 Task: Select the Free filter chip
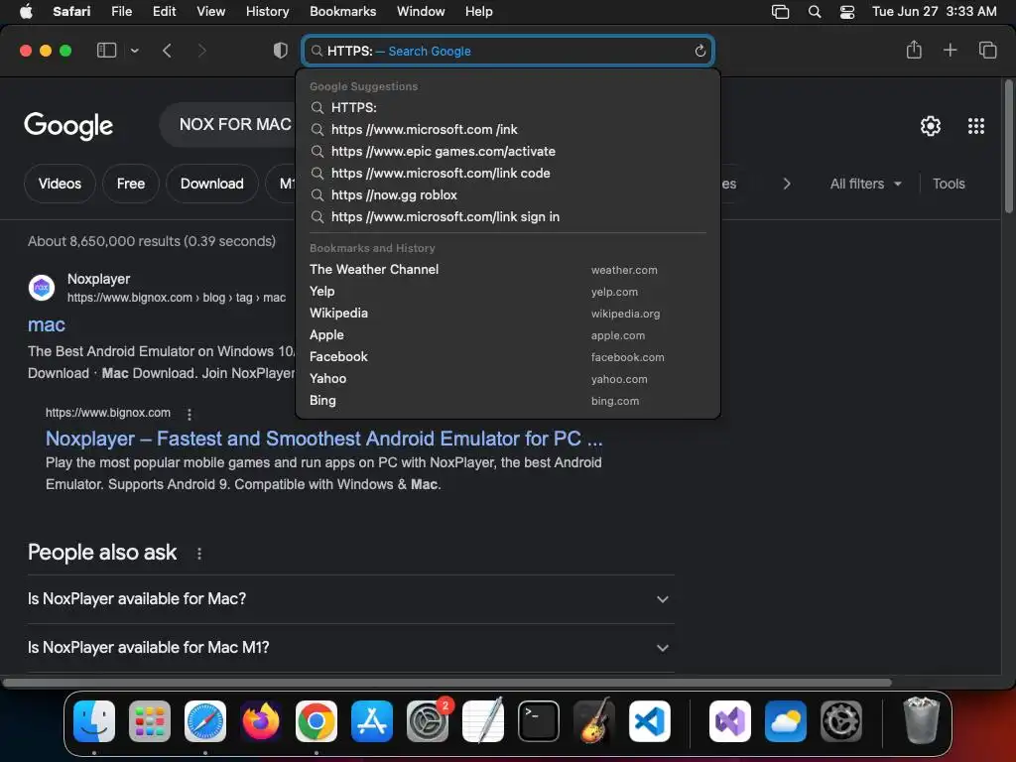[131, 184]
